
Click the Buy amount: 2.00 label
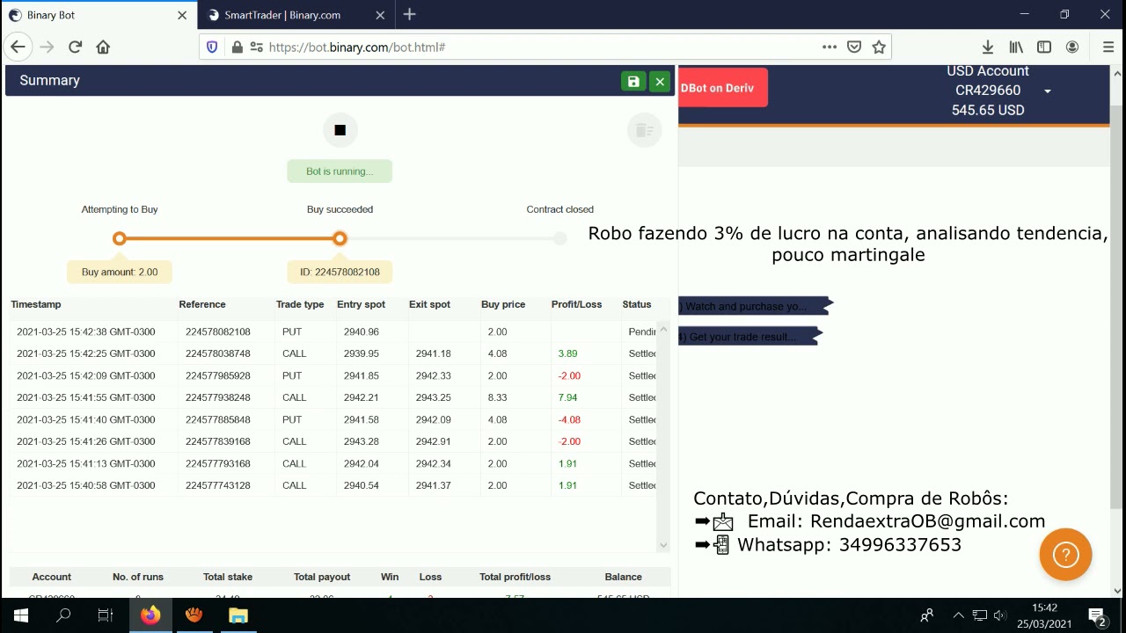tap(120, 272)
